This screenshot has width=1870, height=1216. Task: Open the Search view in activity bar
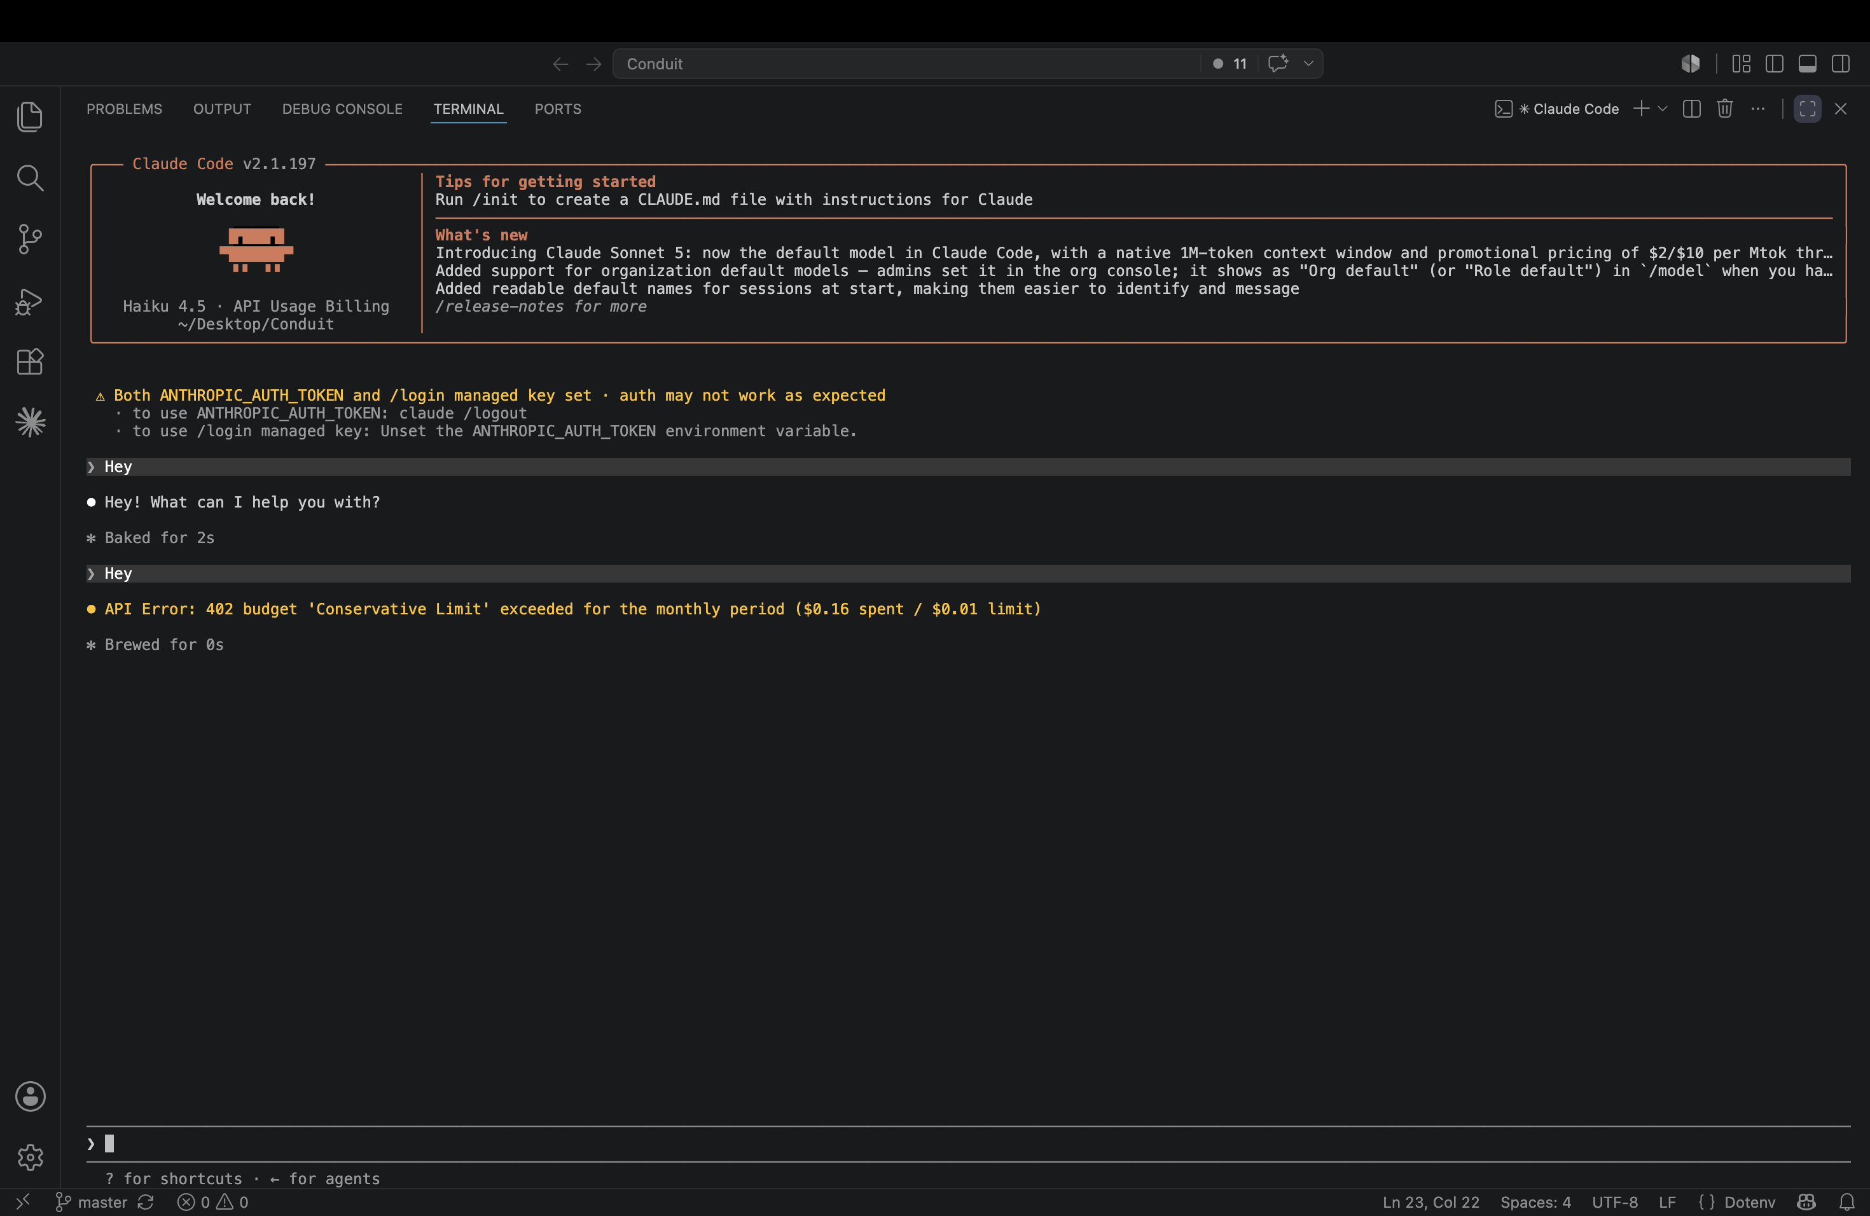30,177
